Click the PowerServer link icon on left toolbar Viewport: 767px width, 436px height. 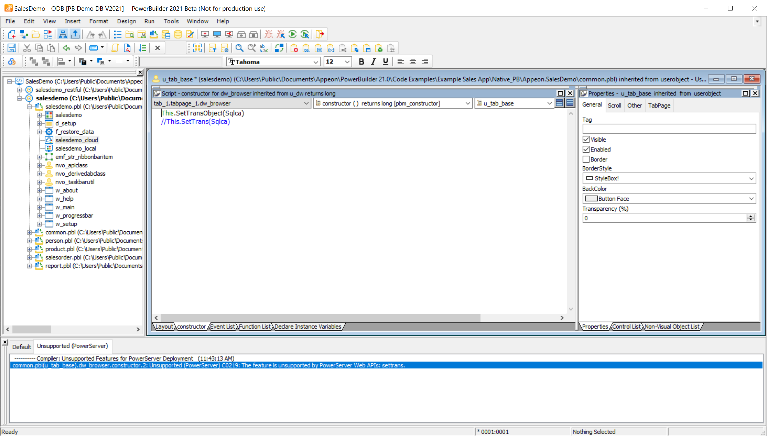[x=12, y=62]
